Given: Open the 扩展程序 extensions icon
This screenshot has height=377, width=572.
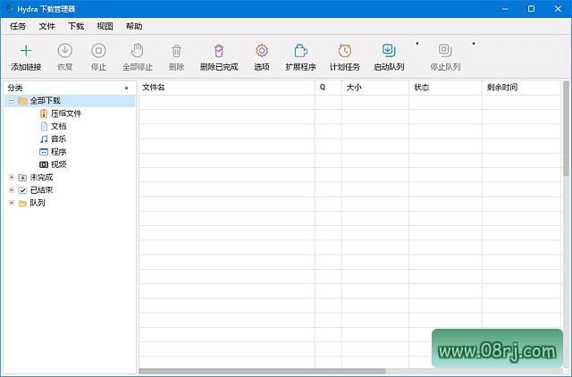Looking at the screenshot, I should 300,51.
